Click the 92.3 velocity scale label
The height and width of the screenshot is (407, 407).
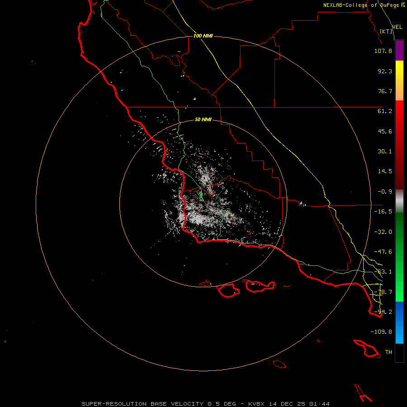coord(385,71)
